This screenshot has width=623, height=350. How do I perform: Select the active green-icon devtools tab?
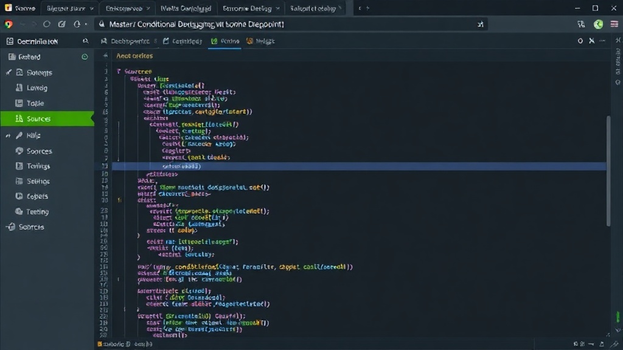[225, 41]
